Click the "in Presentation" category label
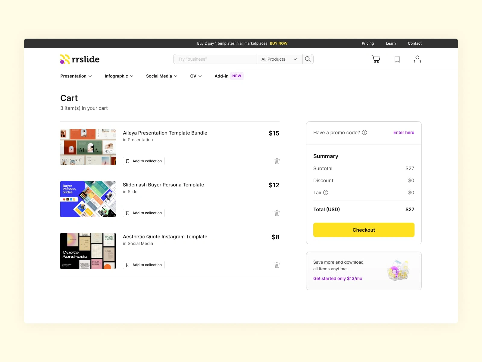Viewport: 482px width, 362px height. 138,140
